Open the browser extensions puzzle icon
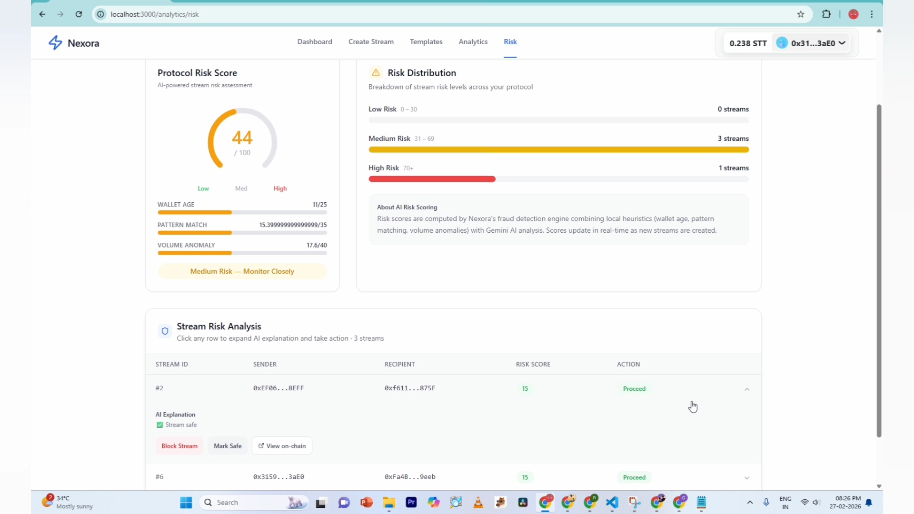This screenshot has width=914, height=514. (x=826, y=14)
